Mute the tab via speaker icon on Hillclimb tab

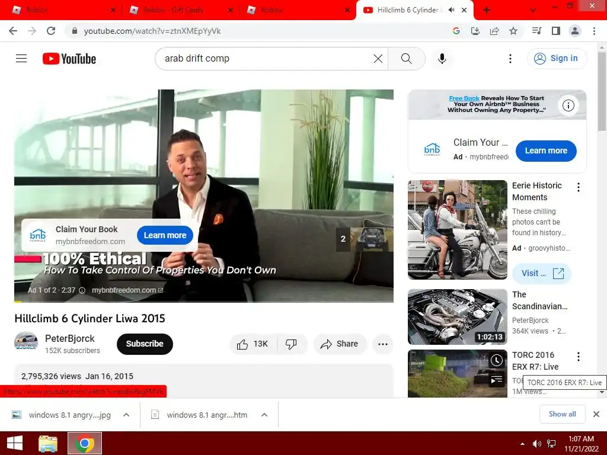click(451, 10)
